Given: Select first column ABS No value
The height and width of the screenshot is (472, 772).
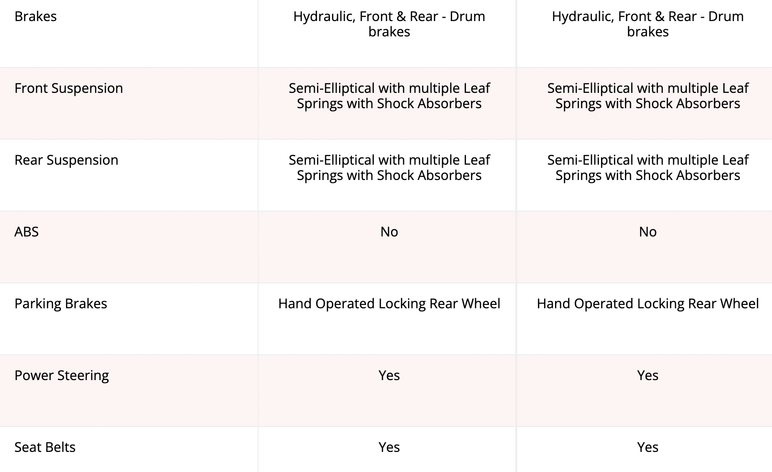Looking at the screenshot, I should tap(389, 232).
